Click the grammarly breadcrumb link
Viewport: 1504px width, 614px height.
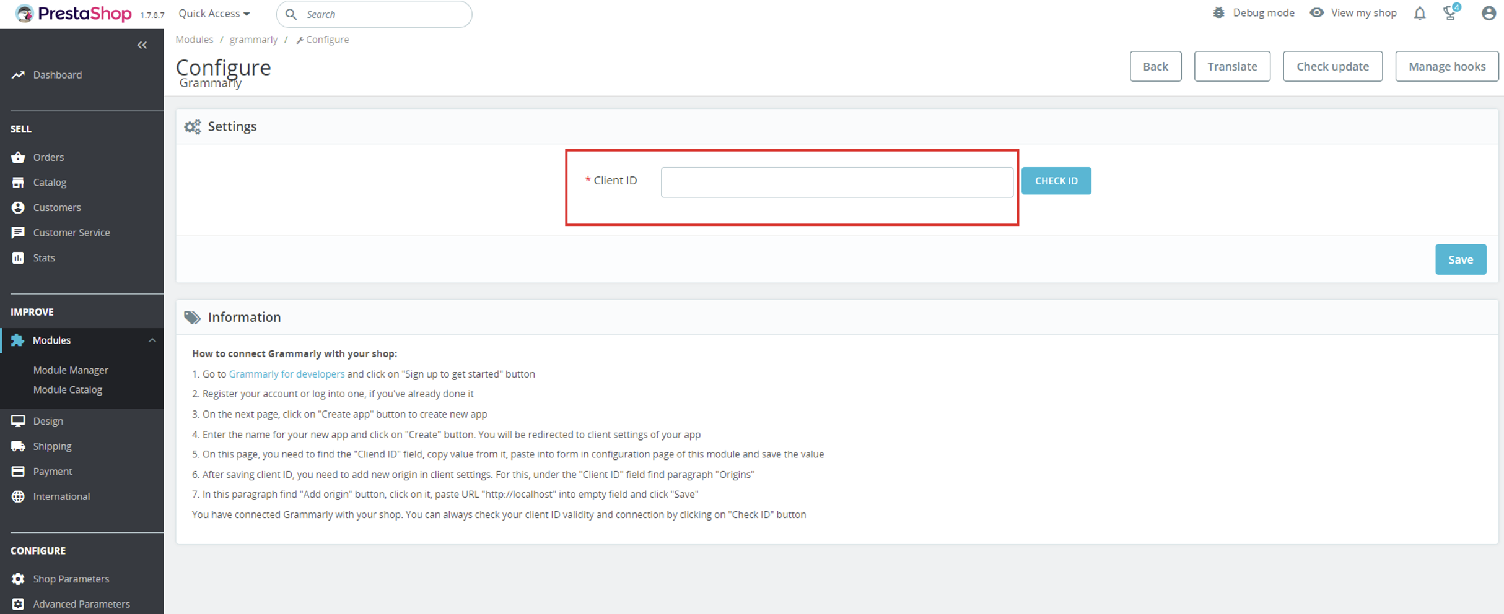(x=253, y=40)
